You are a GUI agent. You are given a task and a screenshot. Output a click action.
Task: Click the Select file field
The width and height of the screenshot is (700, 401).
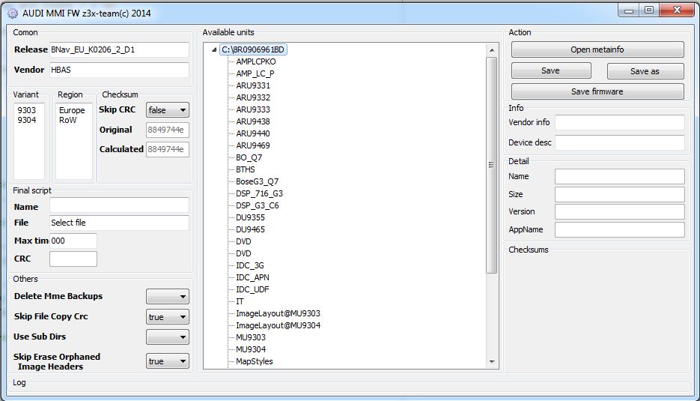(x=118, y=223)
